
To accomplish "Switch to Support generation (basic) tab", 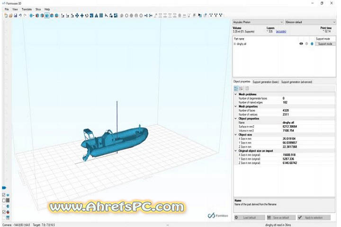I will click(266, 82).
